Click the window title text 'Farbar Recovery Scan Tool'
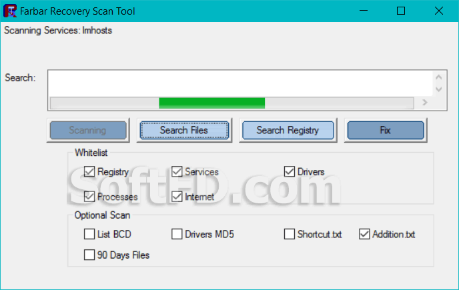This screenshot has height=290, width=459. point(77,11)
